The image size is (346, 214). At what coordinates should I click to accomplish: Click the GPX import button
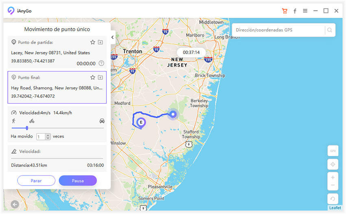pos(333,151)
